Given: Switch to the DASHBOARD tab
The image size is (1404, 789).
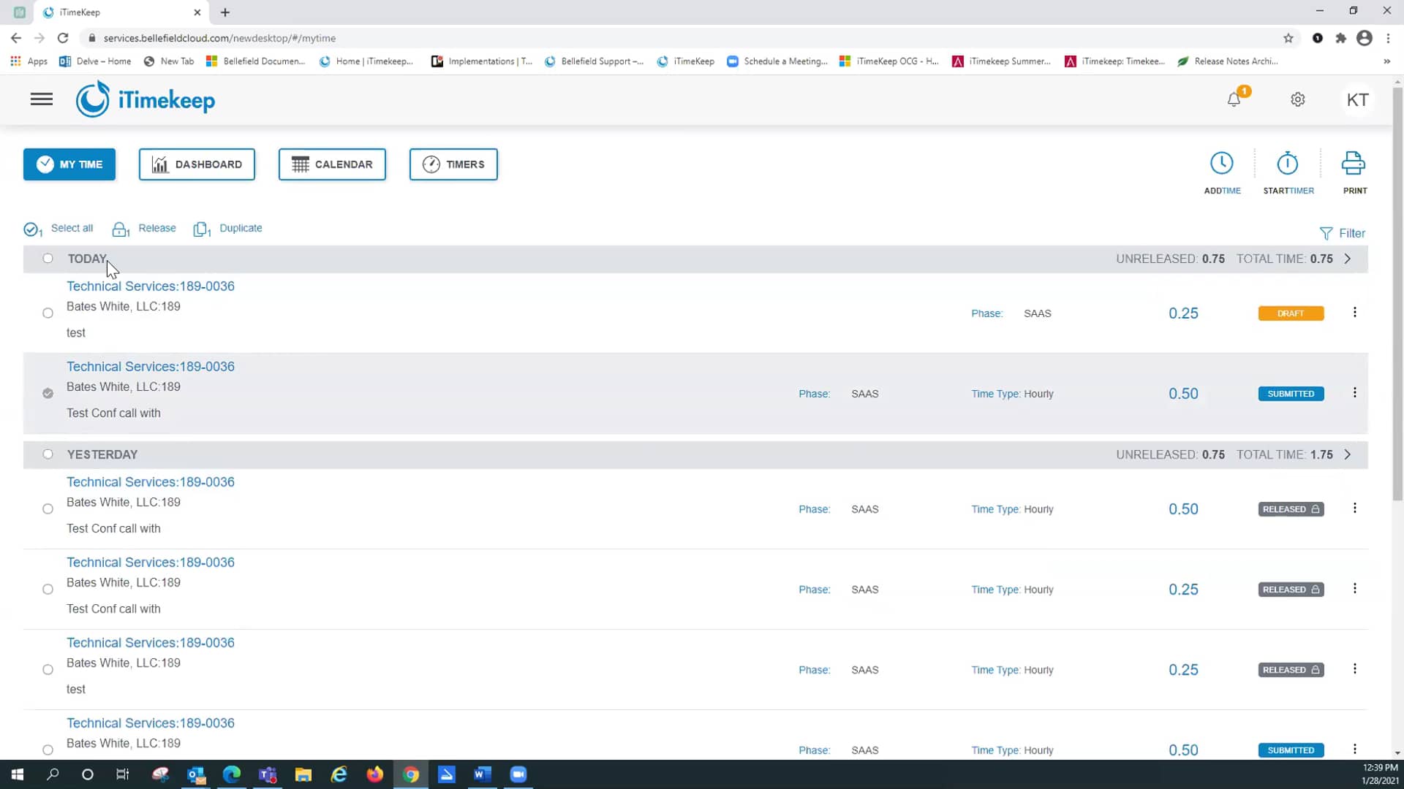Looking at the screenshot, I should (x=197, y=164).
